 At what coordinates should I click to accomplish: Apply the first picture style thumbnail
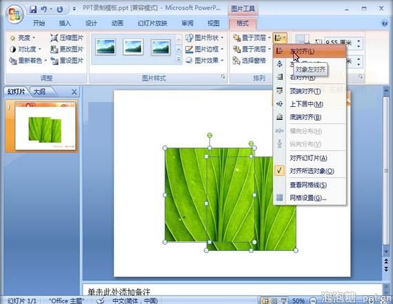tap(105, 47)
